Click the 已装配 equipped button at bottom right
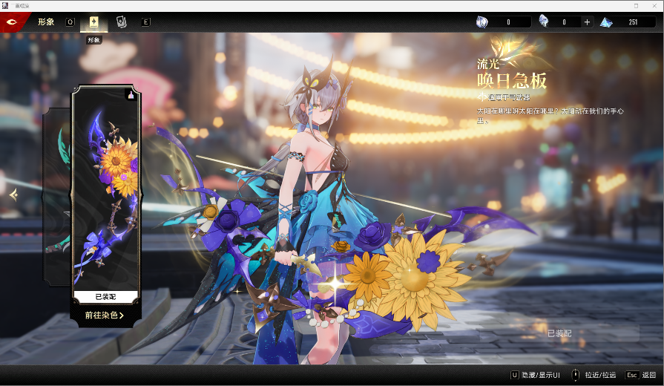This screenshot has width=664, height=386. coord(559,333)
